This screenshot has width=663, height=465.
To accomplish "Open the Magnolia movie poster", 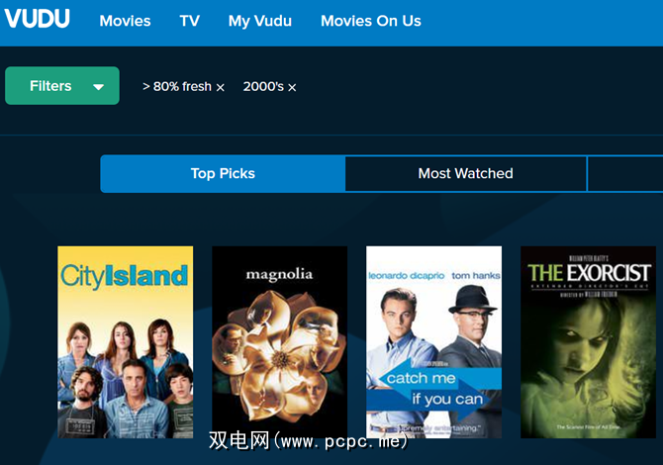I will click(x=279, y=342).
